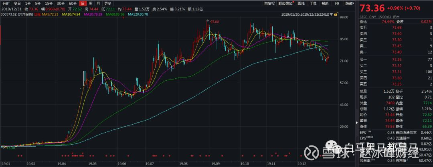The height and width of the screenshot is (167, 433).
Task: Choose the 60分 period tab
Action: tap(73, 4)
